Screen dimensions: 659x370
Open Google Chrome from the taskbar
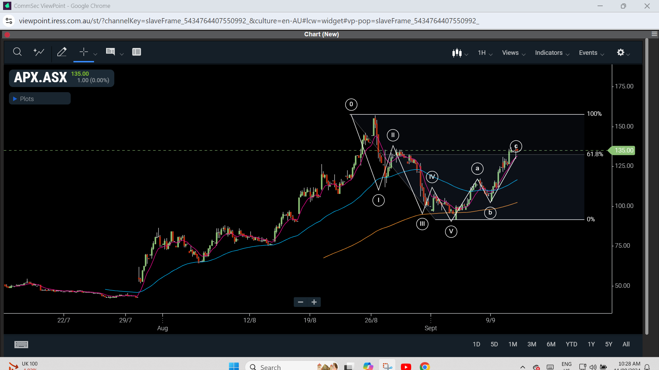click(x=425, y=367)
